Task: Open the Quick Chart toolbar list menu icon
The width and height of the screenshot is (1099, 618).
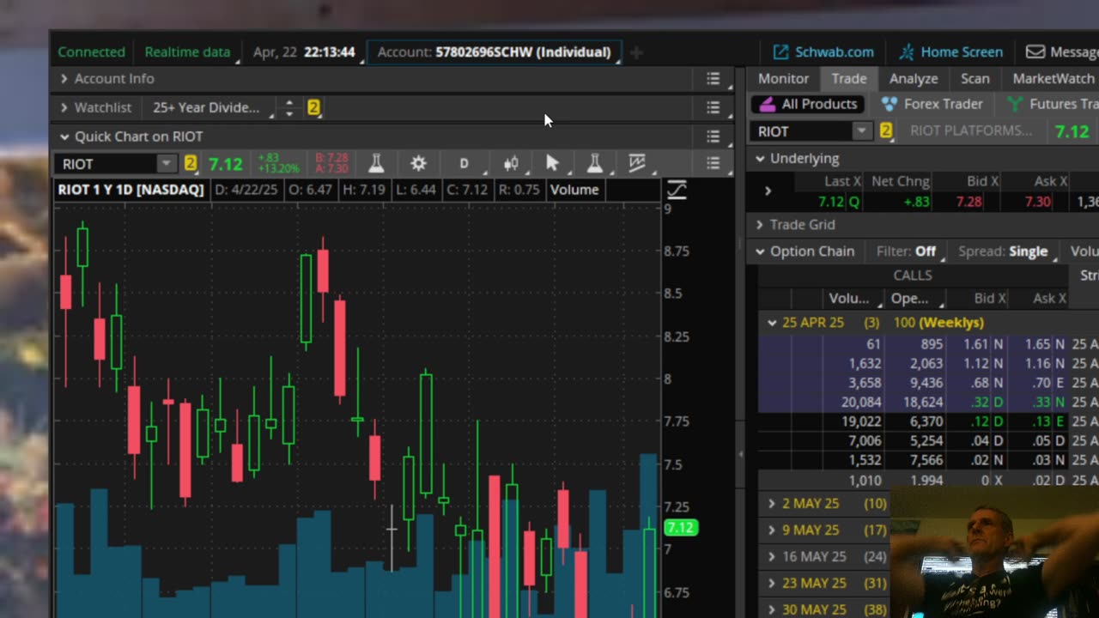Action: (713, 163)
